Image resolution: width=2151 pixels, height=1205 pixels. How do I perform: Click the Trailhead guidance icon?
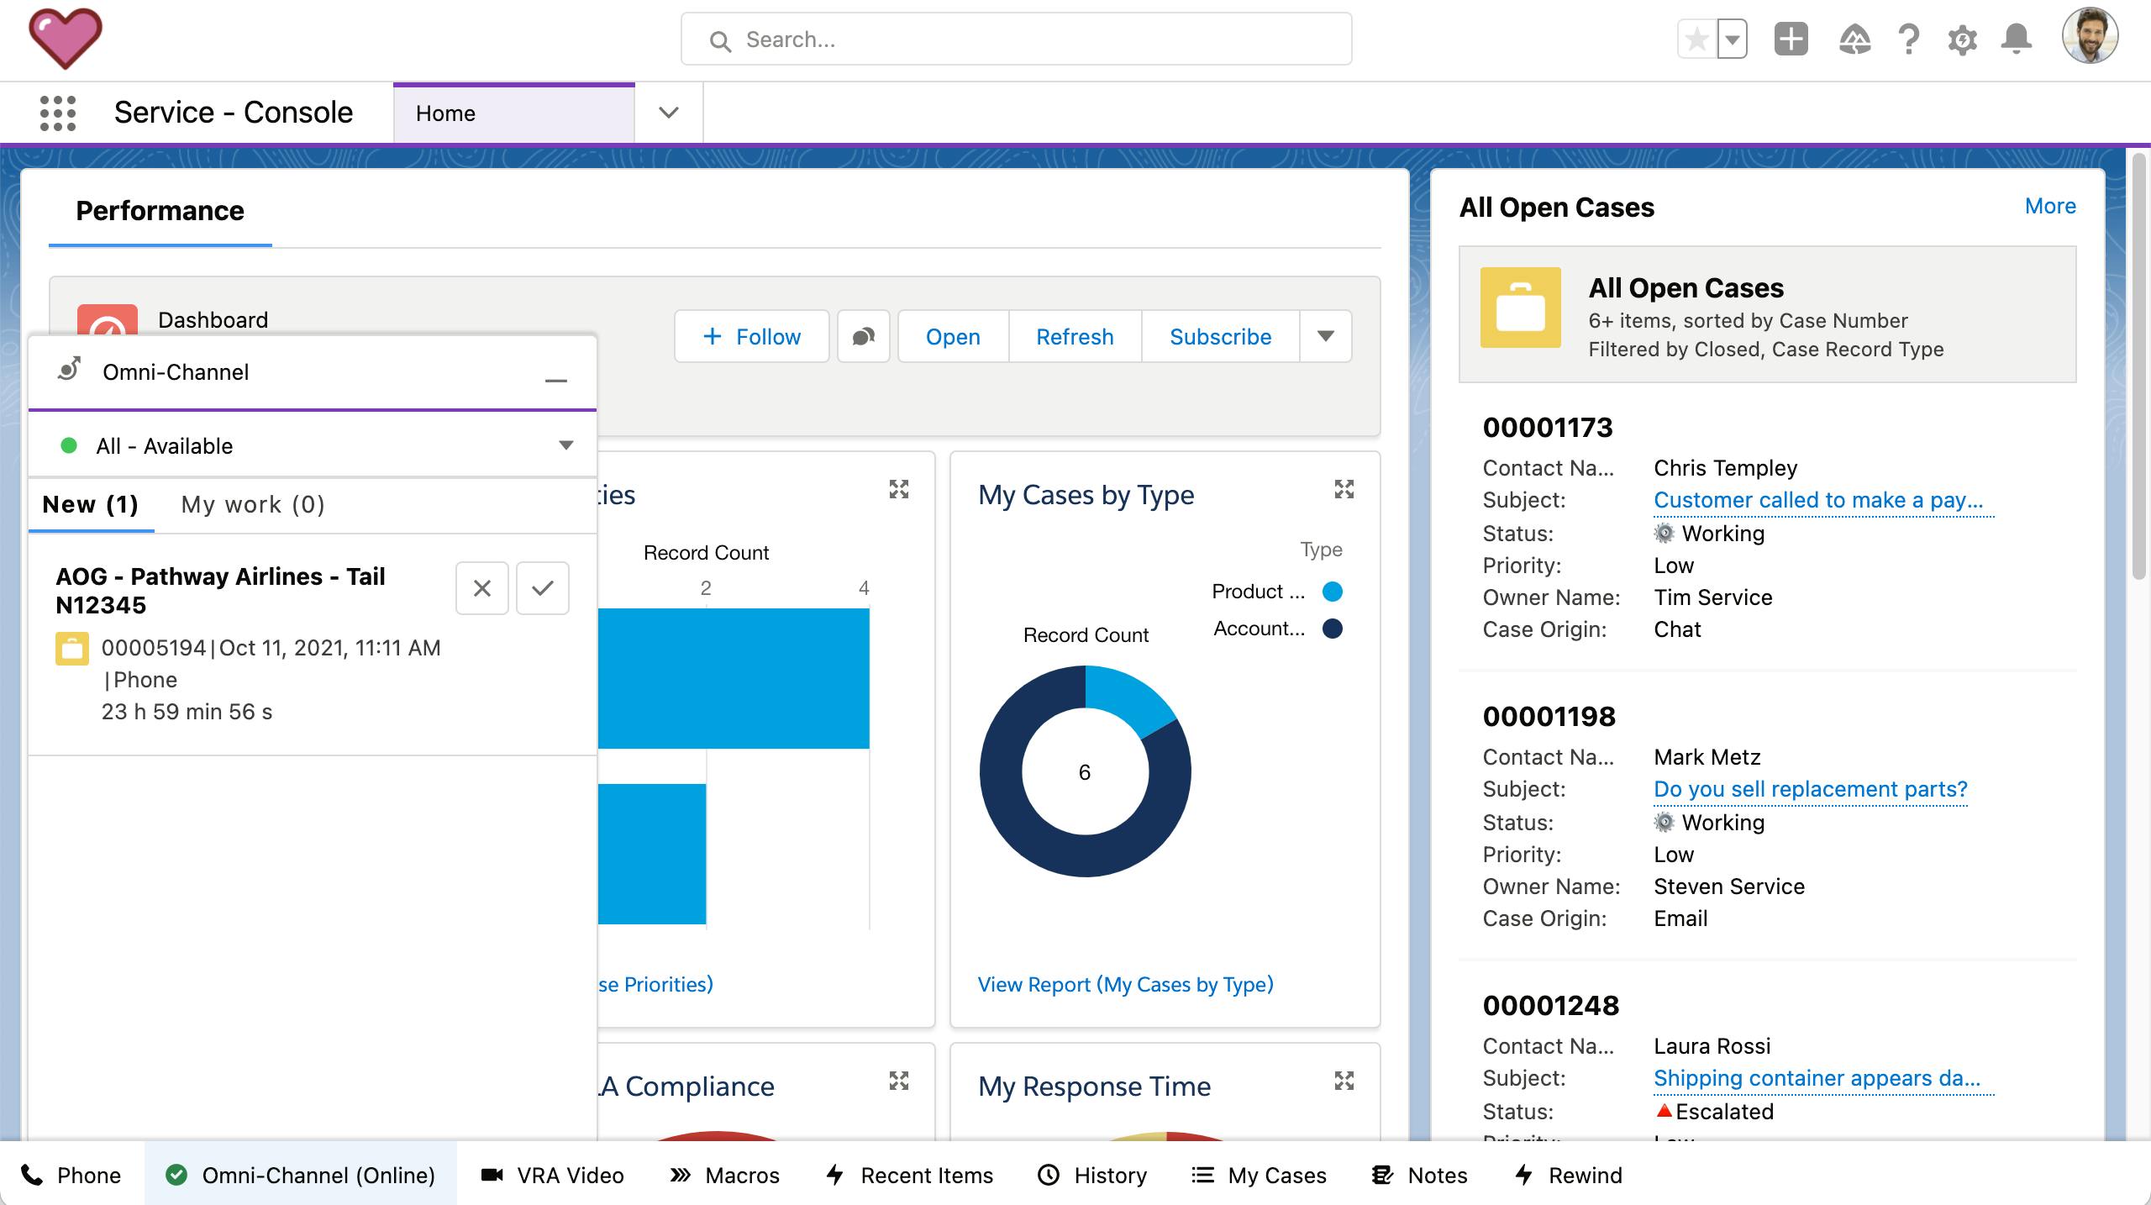[1854, 39]
